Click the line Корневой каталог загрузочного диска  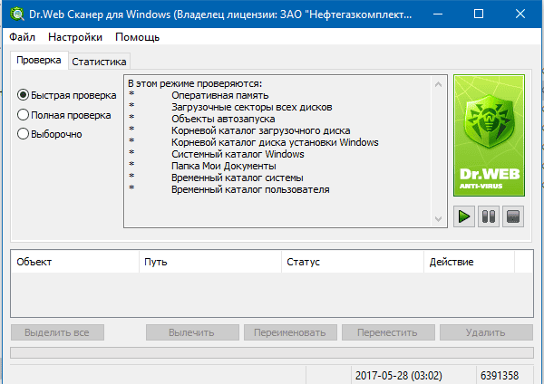261,130
